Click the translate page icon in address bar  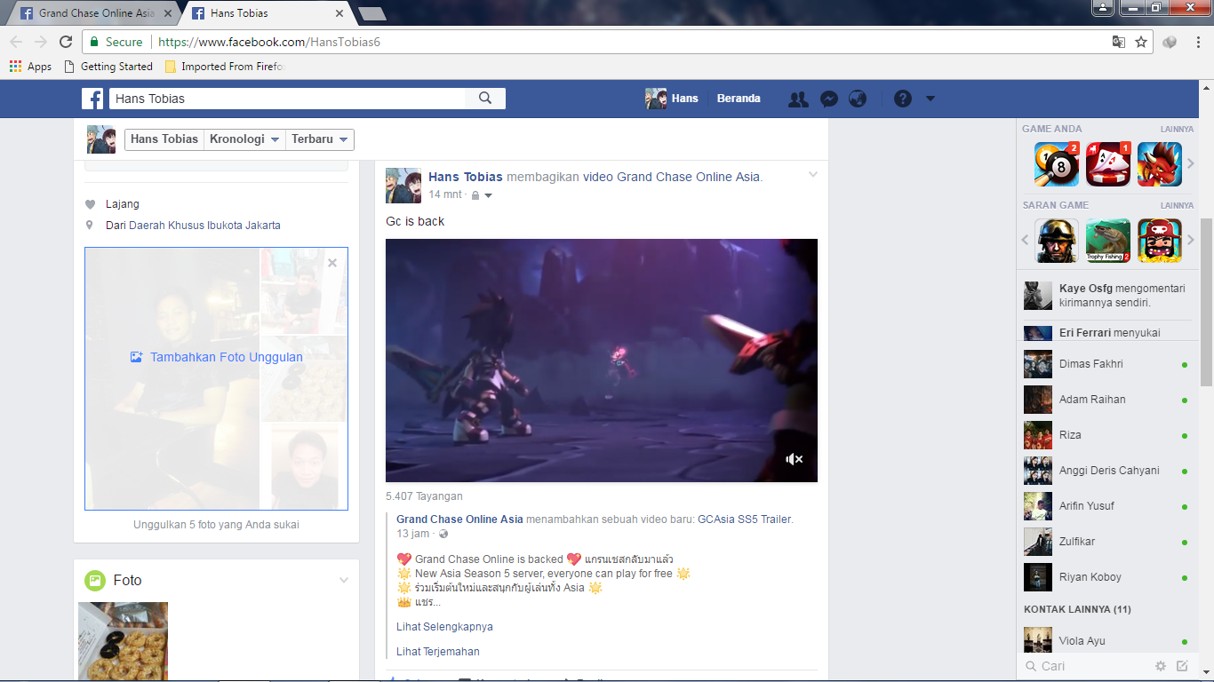(x=1119, y=42)
